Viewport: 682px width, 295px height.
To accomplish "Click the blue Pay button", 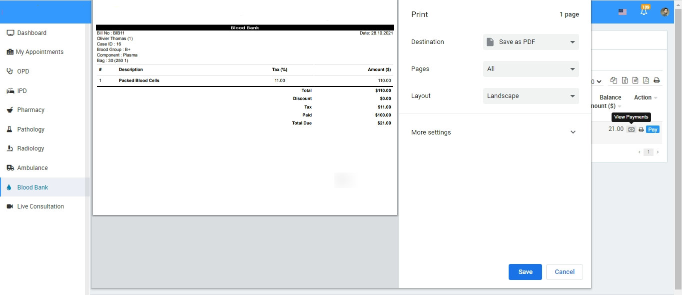I will pos(653,129).
